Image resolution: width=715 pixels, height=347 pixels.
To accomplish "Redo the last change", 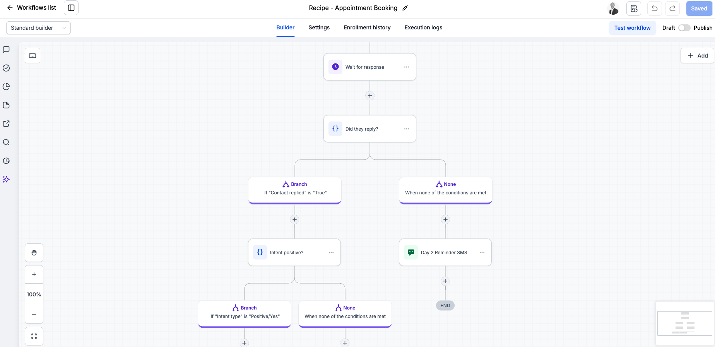I will click(x=672, y=9).
